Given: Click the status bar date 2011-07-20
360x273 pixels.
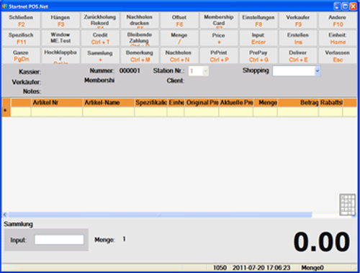Looking at the screenshot, I should point(248,268).
